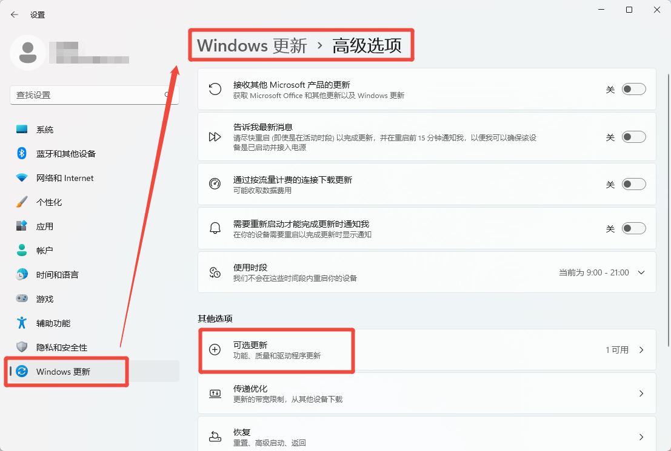This screenshot has height=451, width=671.
Task: Click the 1 可用 text
Action: (x=617, y=350)
